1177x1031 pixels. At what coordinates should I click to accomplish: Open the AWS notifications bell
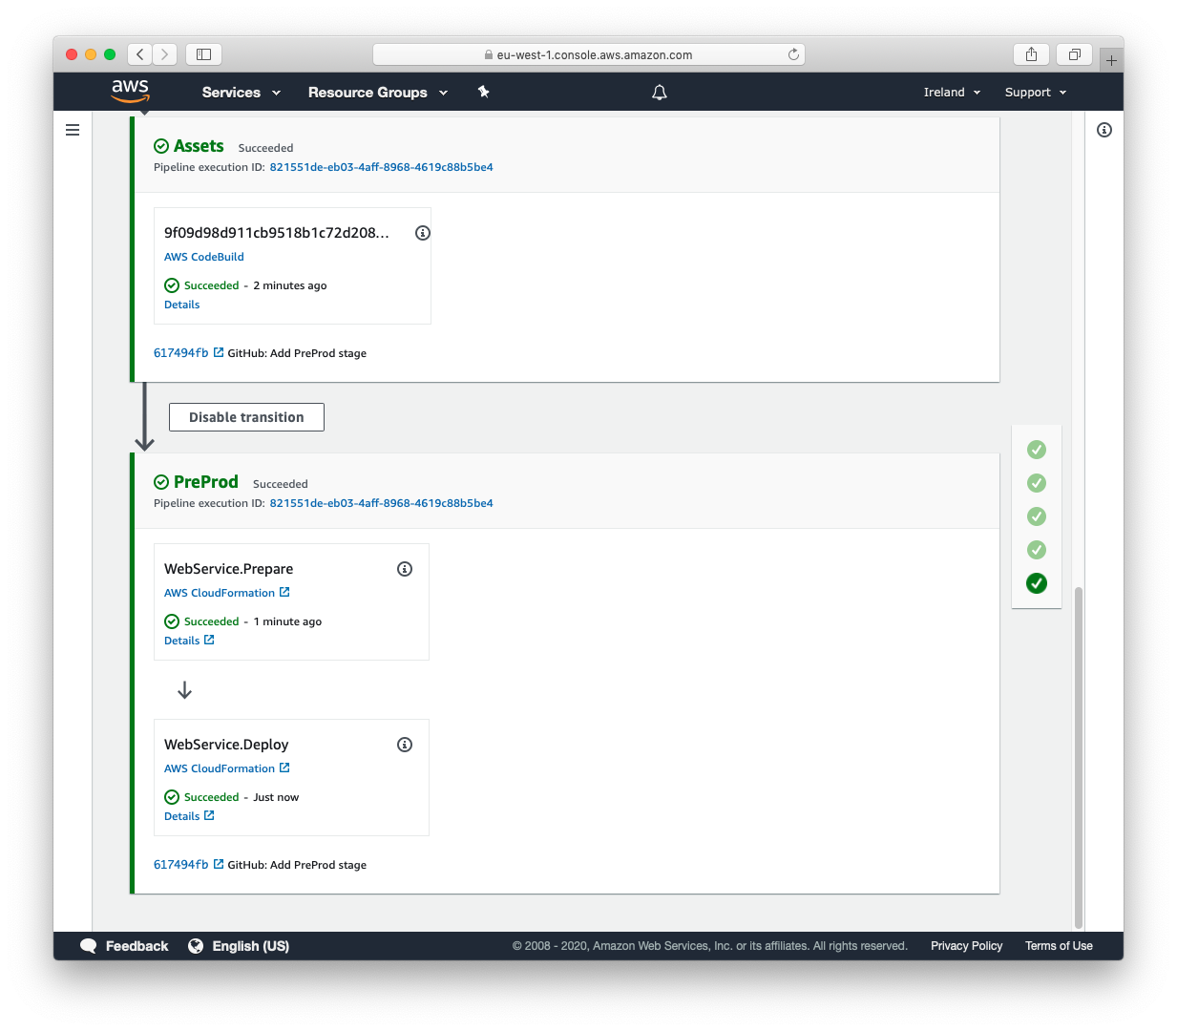coord(659,92)
